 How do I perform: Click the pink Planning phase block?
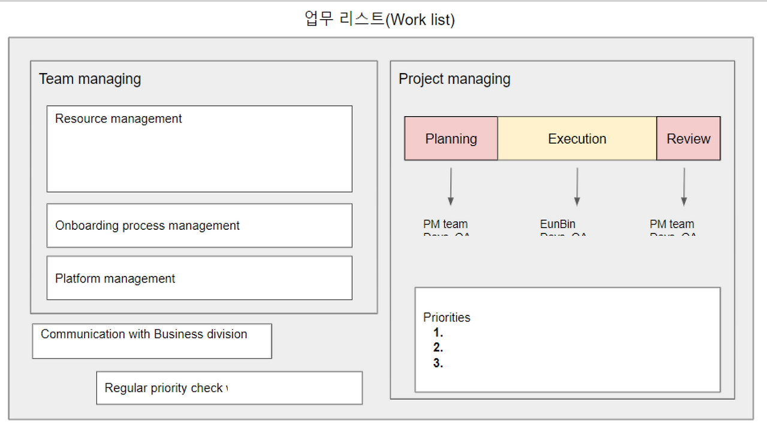click(x=451, y=139)
